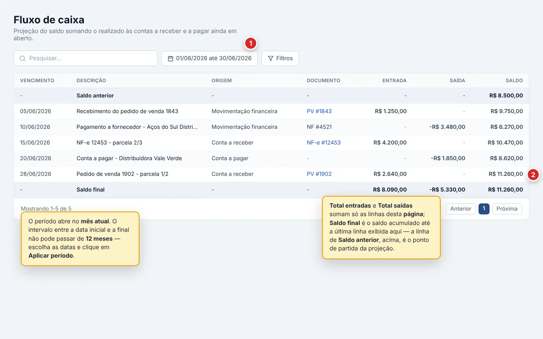Viewport: 543px width, 339px height.
Task: Click the SALDO column header
Action: pyautogui.click(x=514, y=81)
